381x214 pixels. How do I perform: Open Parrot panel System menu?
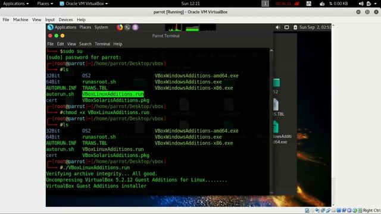coord(101,27)
